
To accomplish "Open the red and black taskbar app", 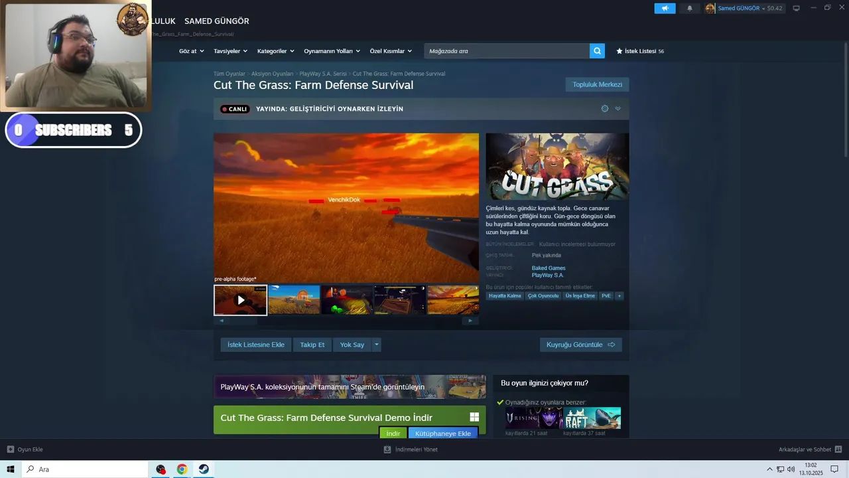I will click(x=161, y=469).
